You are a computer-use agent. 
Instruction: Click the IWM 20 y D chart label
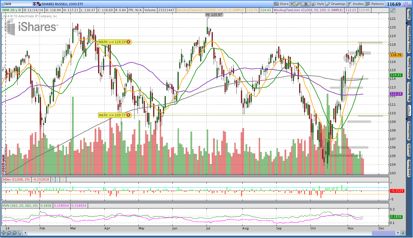coord(11,10)
